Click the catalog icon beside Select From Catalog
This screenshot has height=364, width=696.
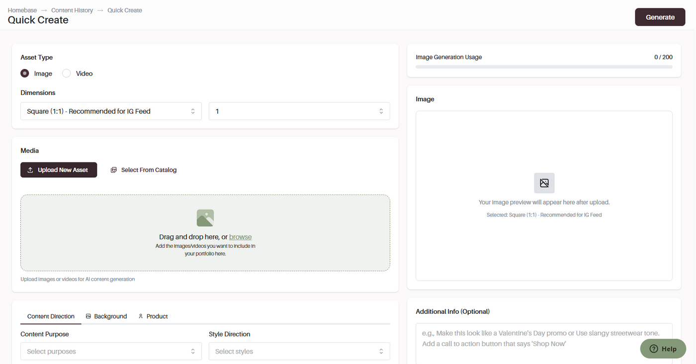click(x=114, y=170)
